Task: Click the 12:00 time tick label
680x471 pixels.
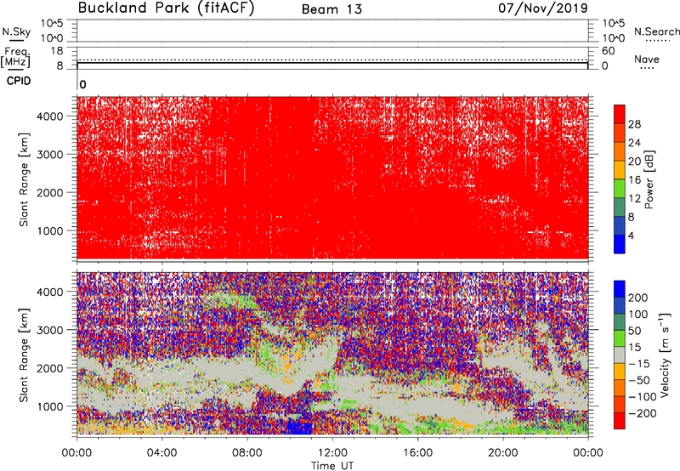Action: 332,453
